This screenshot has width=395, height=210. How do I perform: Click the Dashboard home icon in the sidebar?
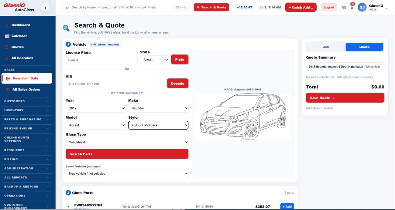7,25
